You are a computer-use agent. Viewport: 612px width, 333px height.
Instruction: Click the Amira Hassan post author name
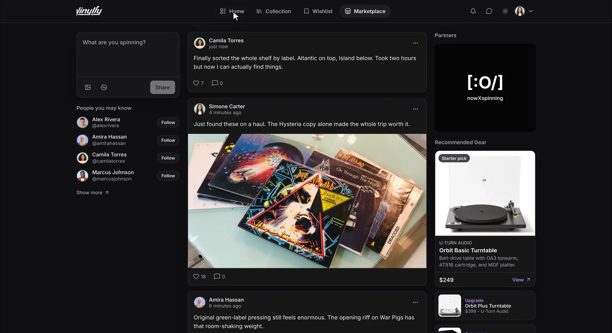tap(226, 300)
